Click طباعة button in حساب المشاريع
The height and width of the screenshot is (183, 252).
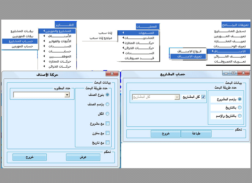(x=196, y=134)
